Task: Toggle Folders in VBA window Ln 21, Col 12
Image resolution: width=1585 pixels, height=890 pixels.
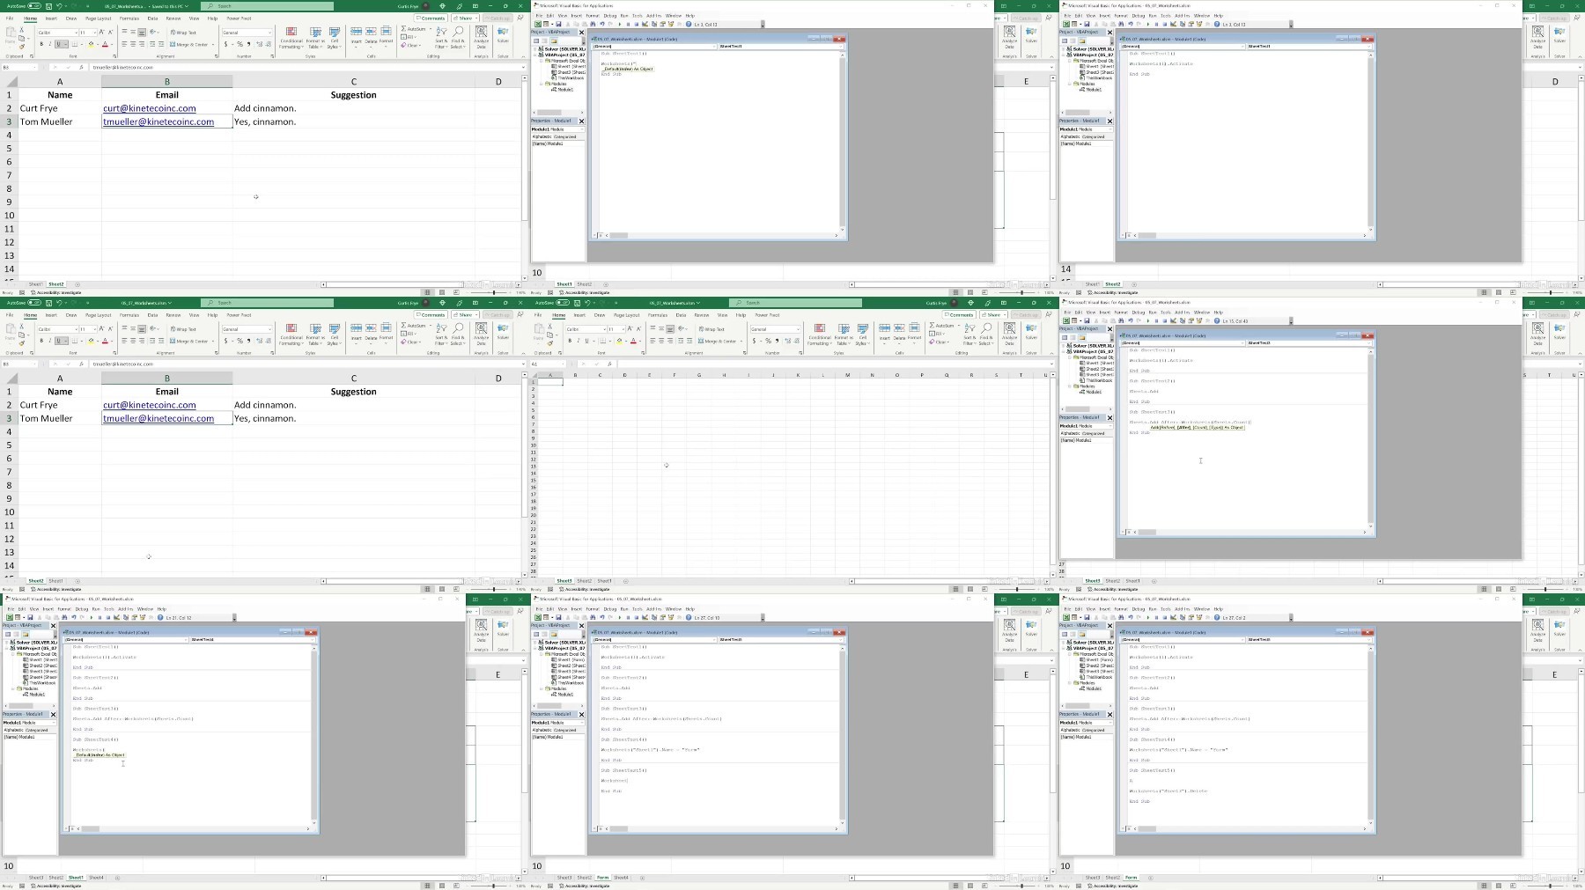Action: coord(26,634)
